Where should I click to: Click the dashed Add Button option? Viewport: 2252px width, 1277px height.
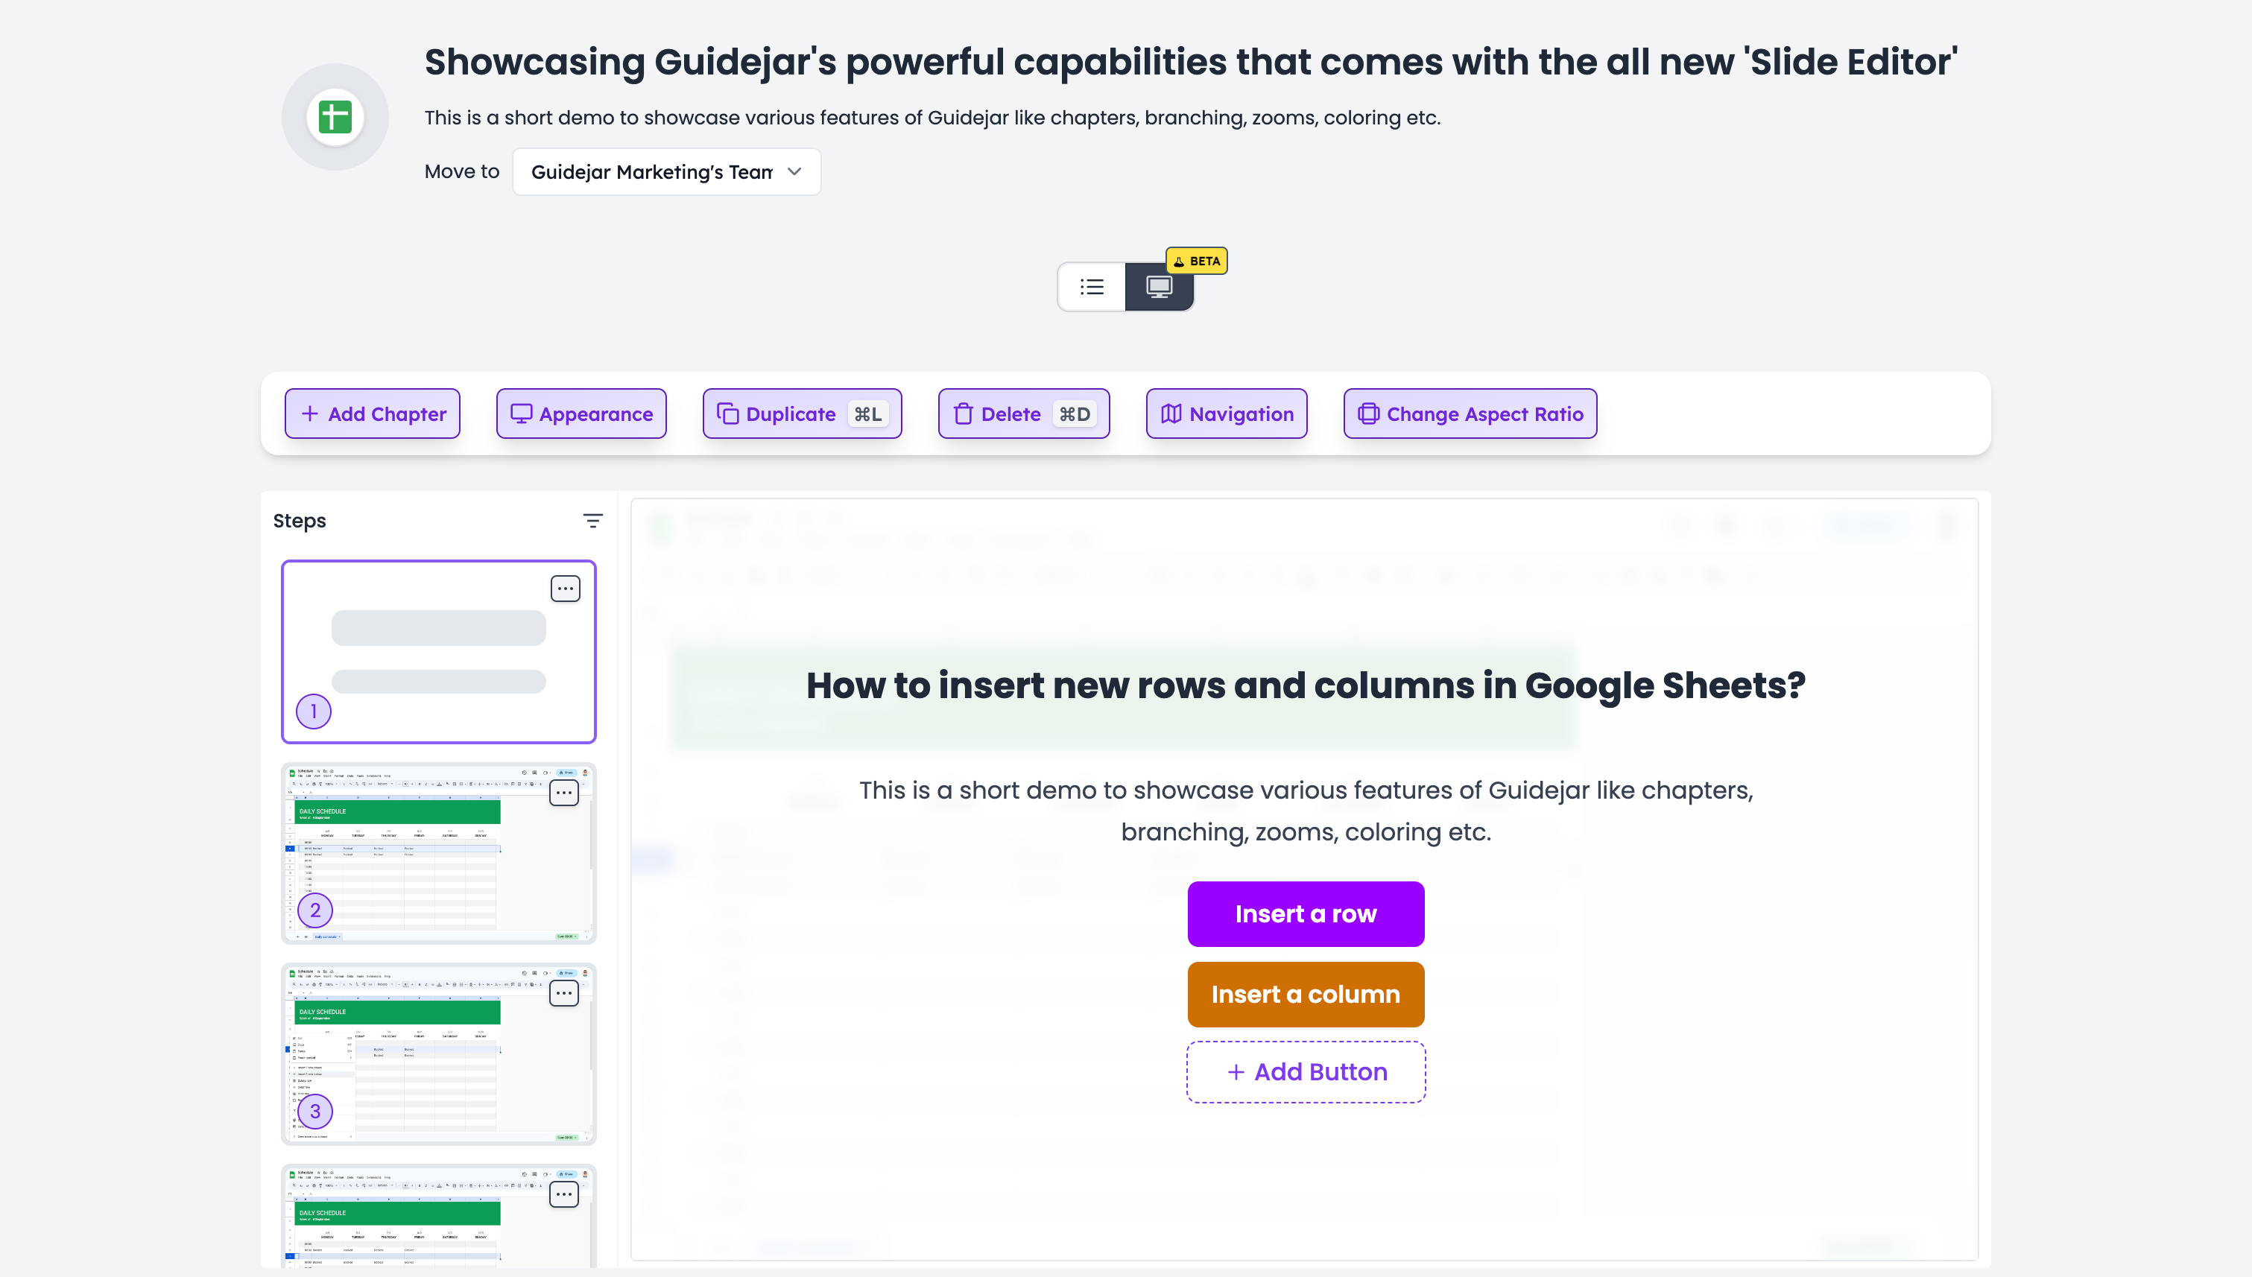(1306, 1072)
